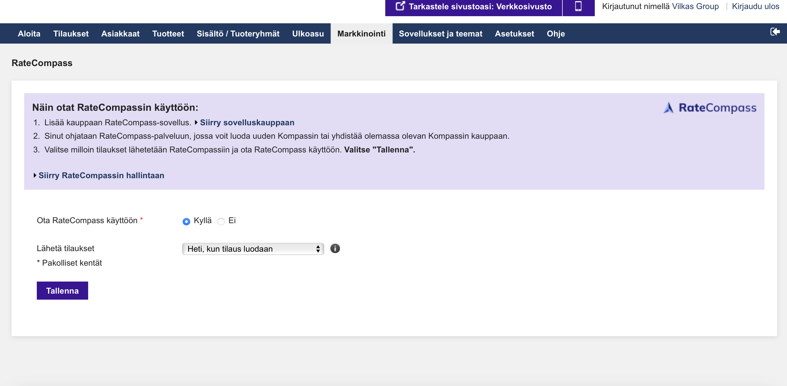This screenshot has width=787, height=386.
Task: Open the Sisältö / Tuoteryhmät menu
Action: pos(238,33)
